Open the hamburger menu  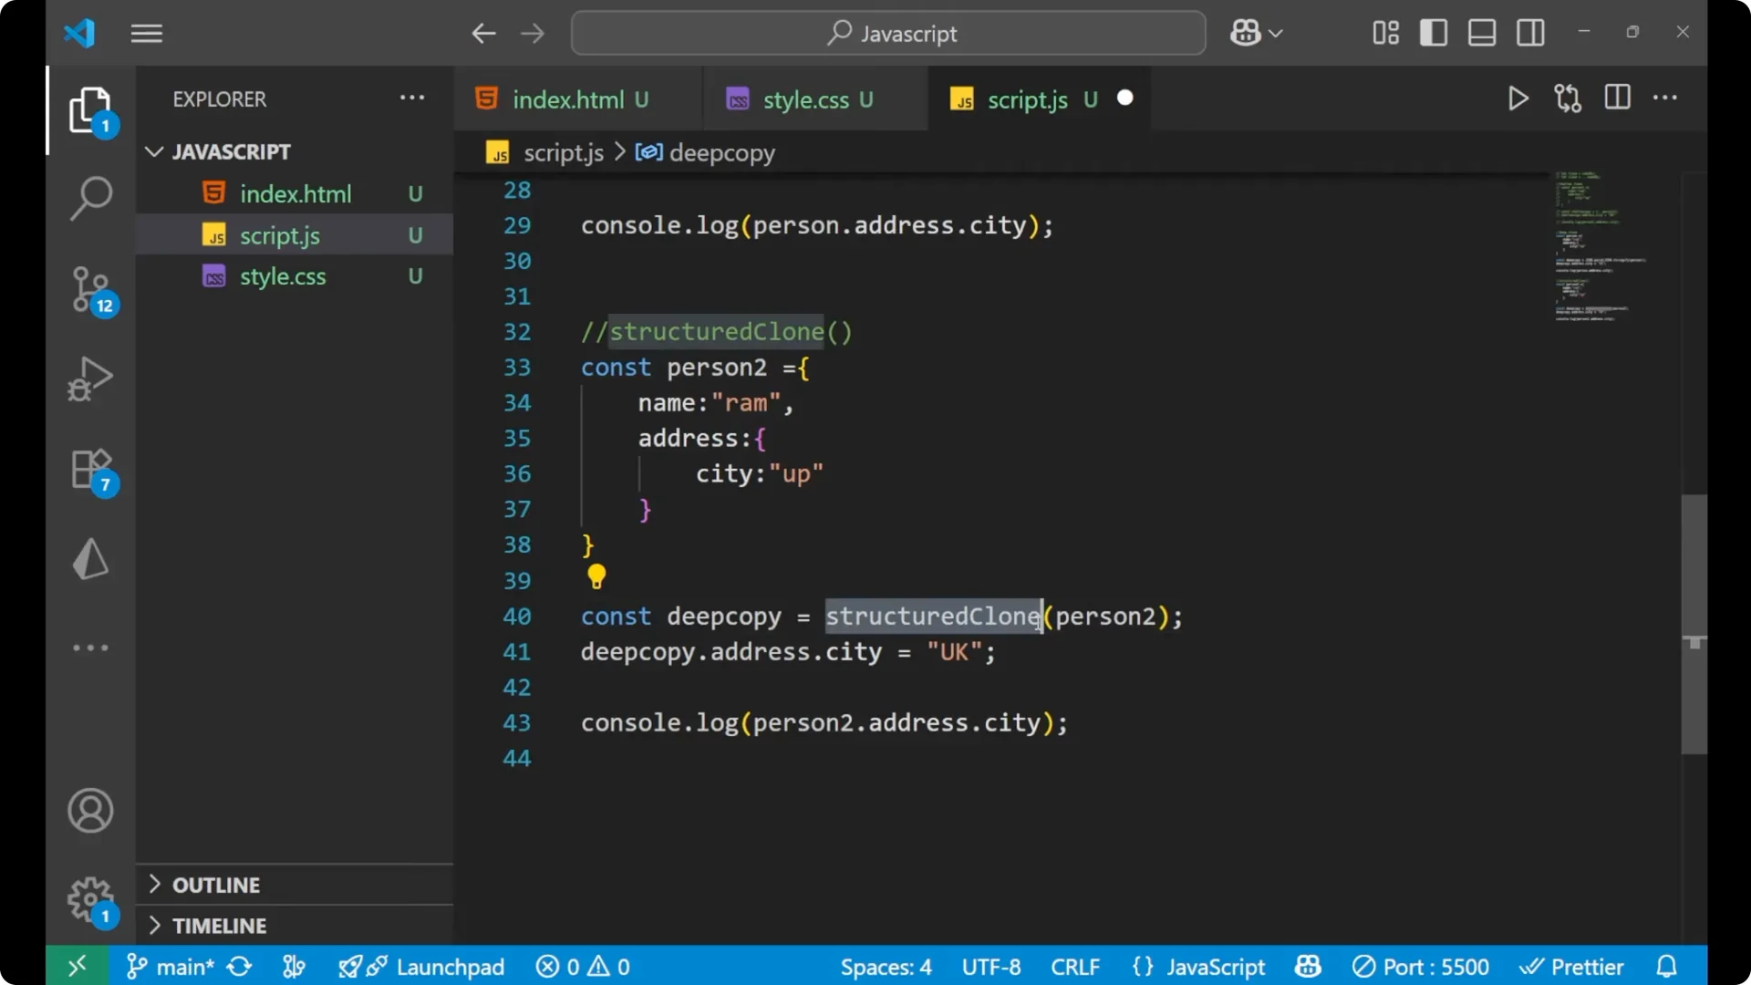(146, 33)
